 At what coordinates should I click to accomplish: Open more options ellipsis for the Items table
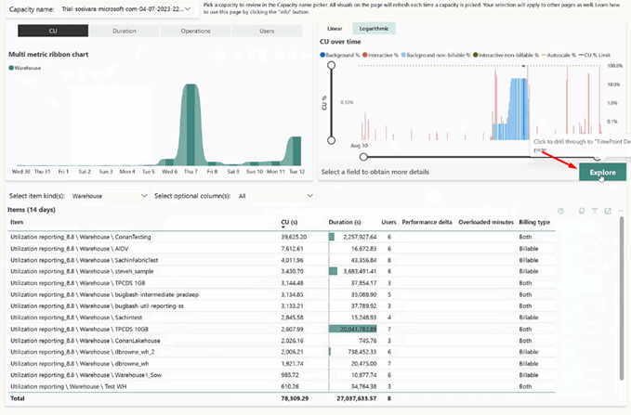coord(621,211)
